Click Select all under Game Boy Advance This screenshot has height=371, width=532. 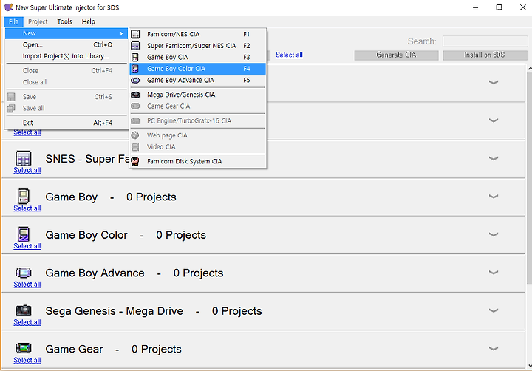pos(27,284)
